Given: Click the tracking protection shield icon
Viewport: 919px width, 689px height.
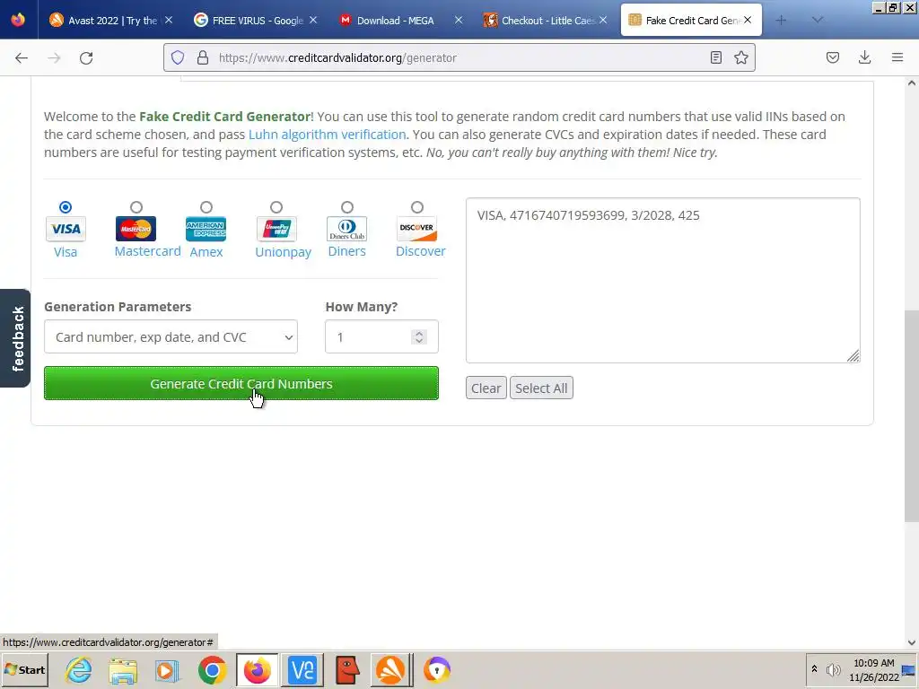Looking at the screenshot, I should coord(178,57).
